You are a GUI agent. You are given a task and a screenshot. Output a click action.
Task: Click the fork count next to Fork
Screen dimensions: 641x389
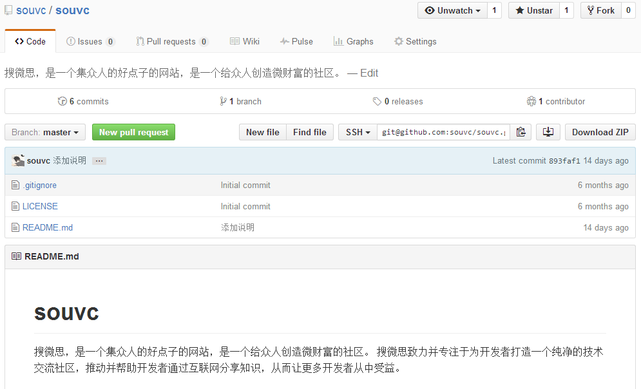point(628,10)
